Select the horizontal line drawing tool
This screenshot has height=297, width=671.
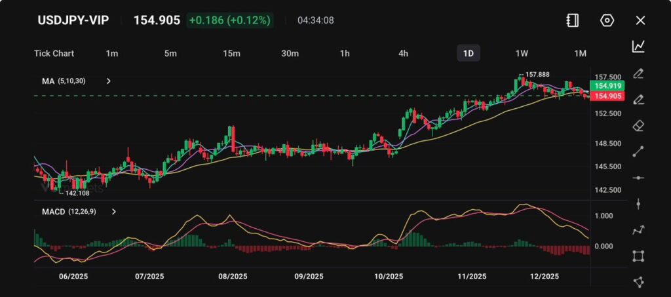638,178
